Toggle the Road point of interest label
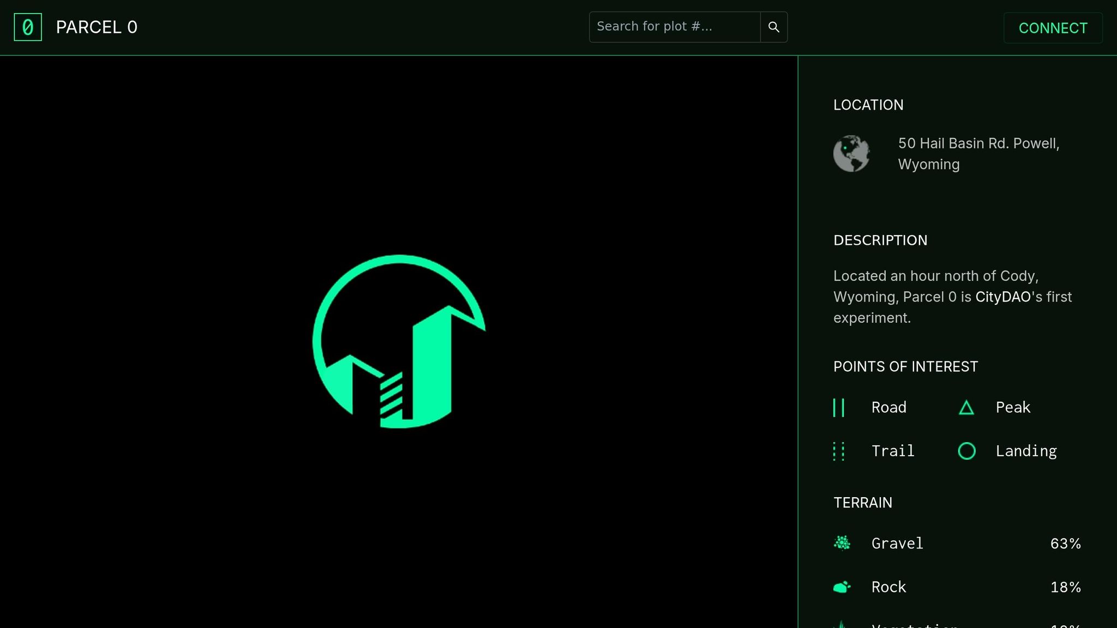Viewport: 1117px width, 628px height. pos(888,407)
